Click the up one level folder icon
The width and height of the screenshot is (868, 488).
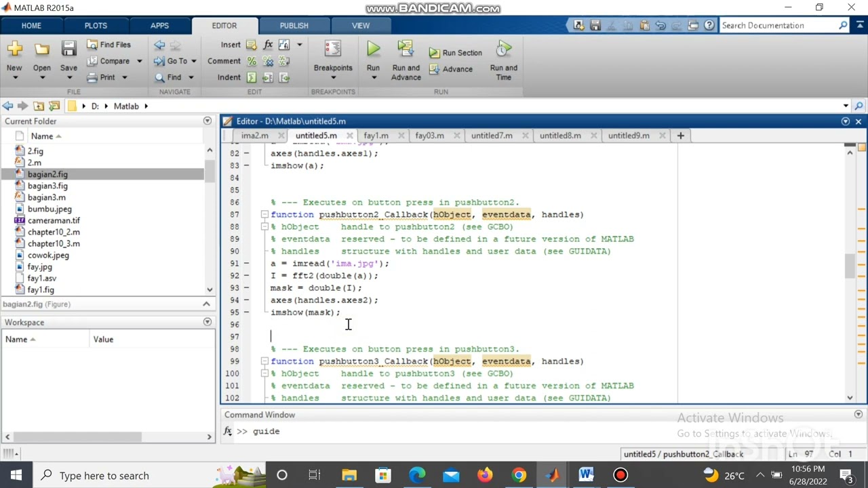coord(39,106)
